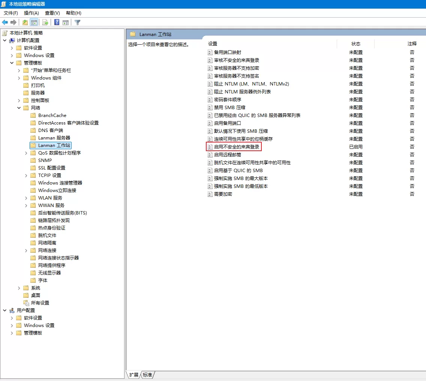This screenshot has height=381, width=426.
Task: Click the folder icon beside SNMP
Action: [x=33, y=160]
